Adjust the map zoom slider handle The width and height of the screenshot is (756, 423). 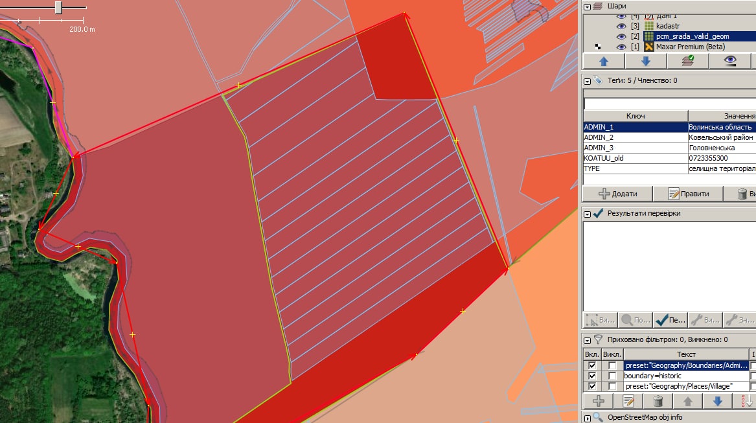pyautogui.click(x=58, y=7)
